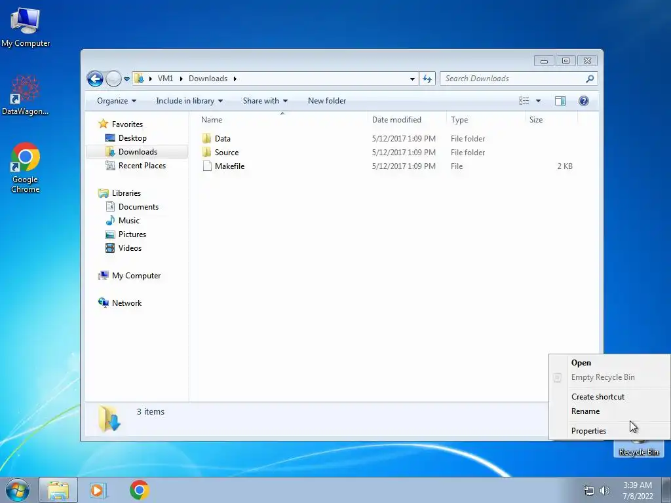This screenshot has height=503, width=671.
Task: Click the Recycle Bin desktop label
Action: 638,452
